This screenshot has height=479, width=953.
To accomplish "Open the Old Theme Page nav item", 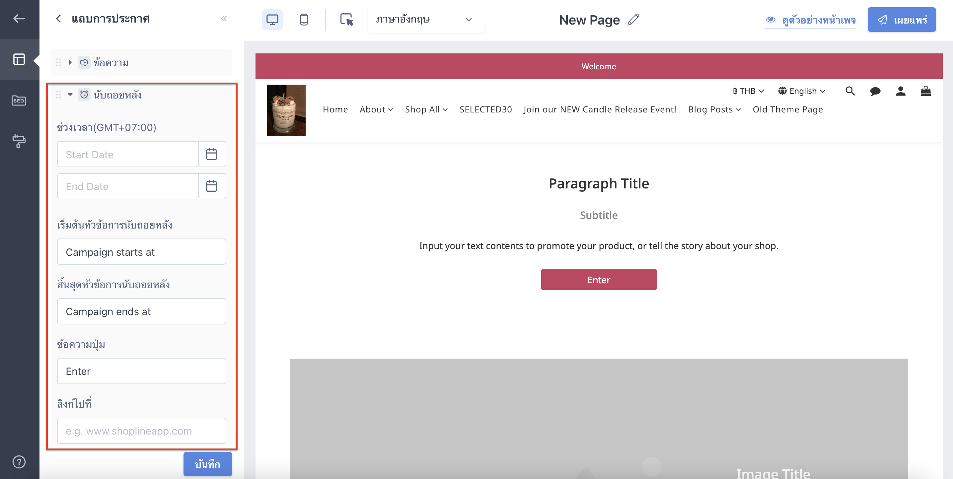I will 788,109.
